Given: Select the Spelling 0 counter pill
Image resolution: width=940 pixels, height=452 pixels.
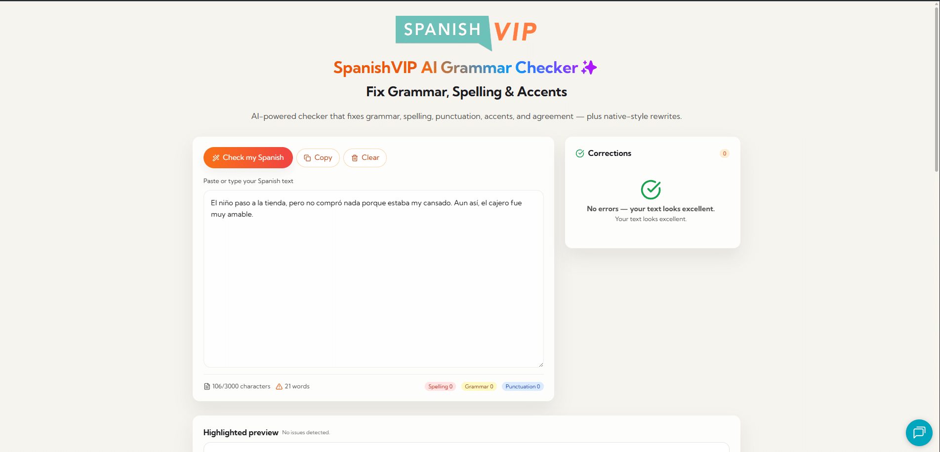Looking at the screenshot, I should click(x=440, y=386).
